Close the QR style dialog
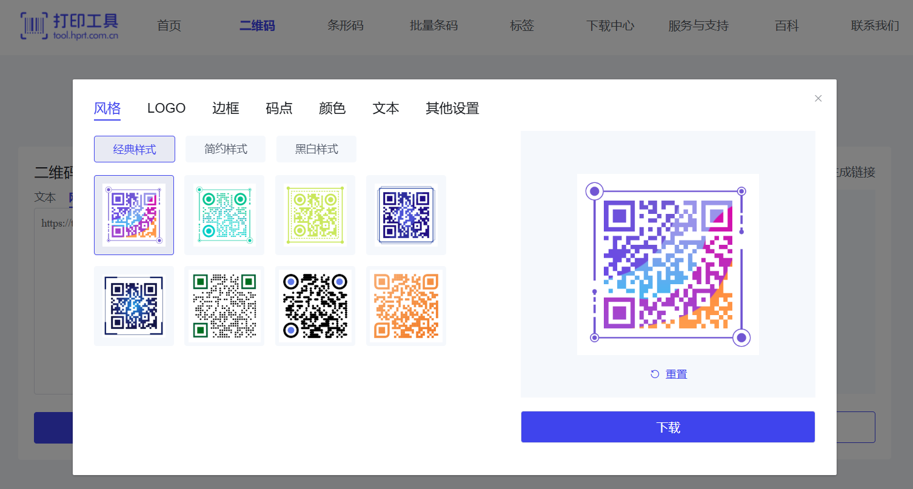This screenshot has height=489, width=913. pos(818,98)
